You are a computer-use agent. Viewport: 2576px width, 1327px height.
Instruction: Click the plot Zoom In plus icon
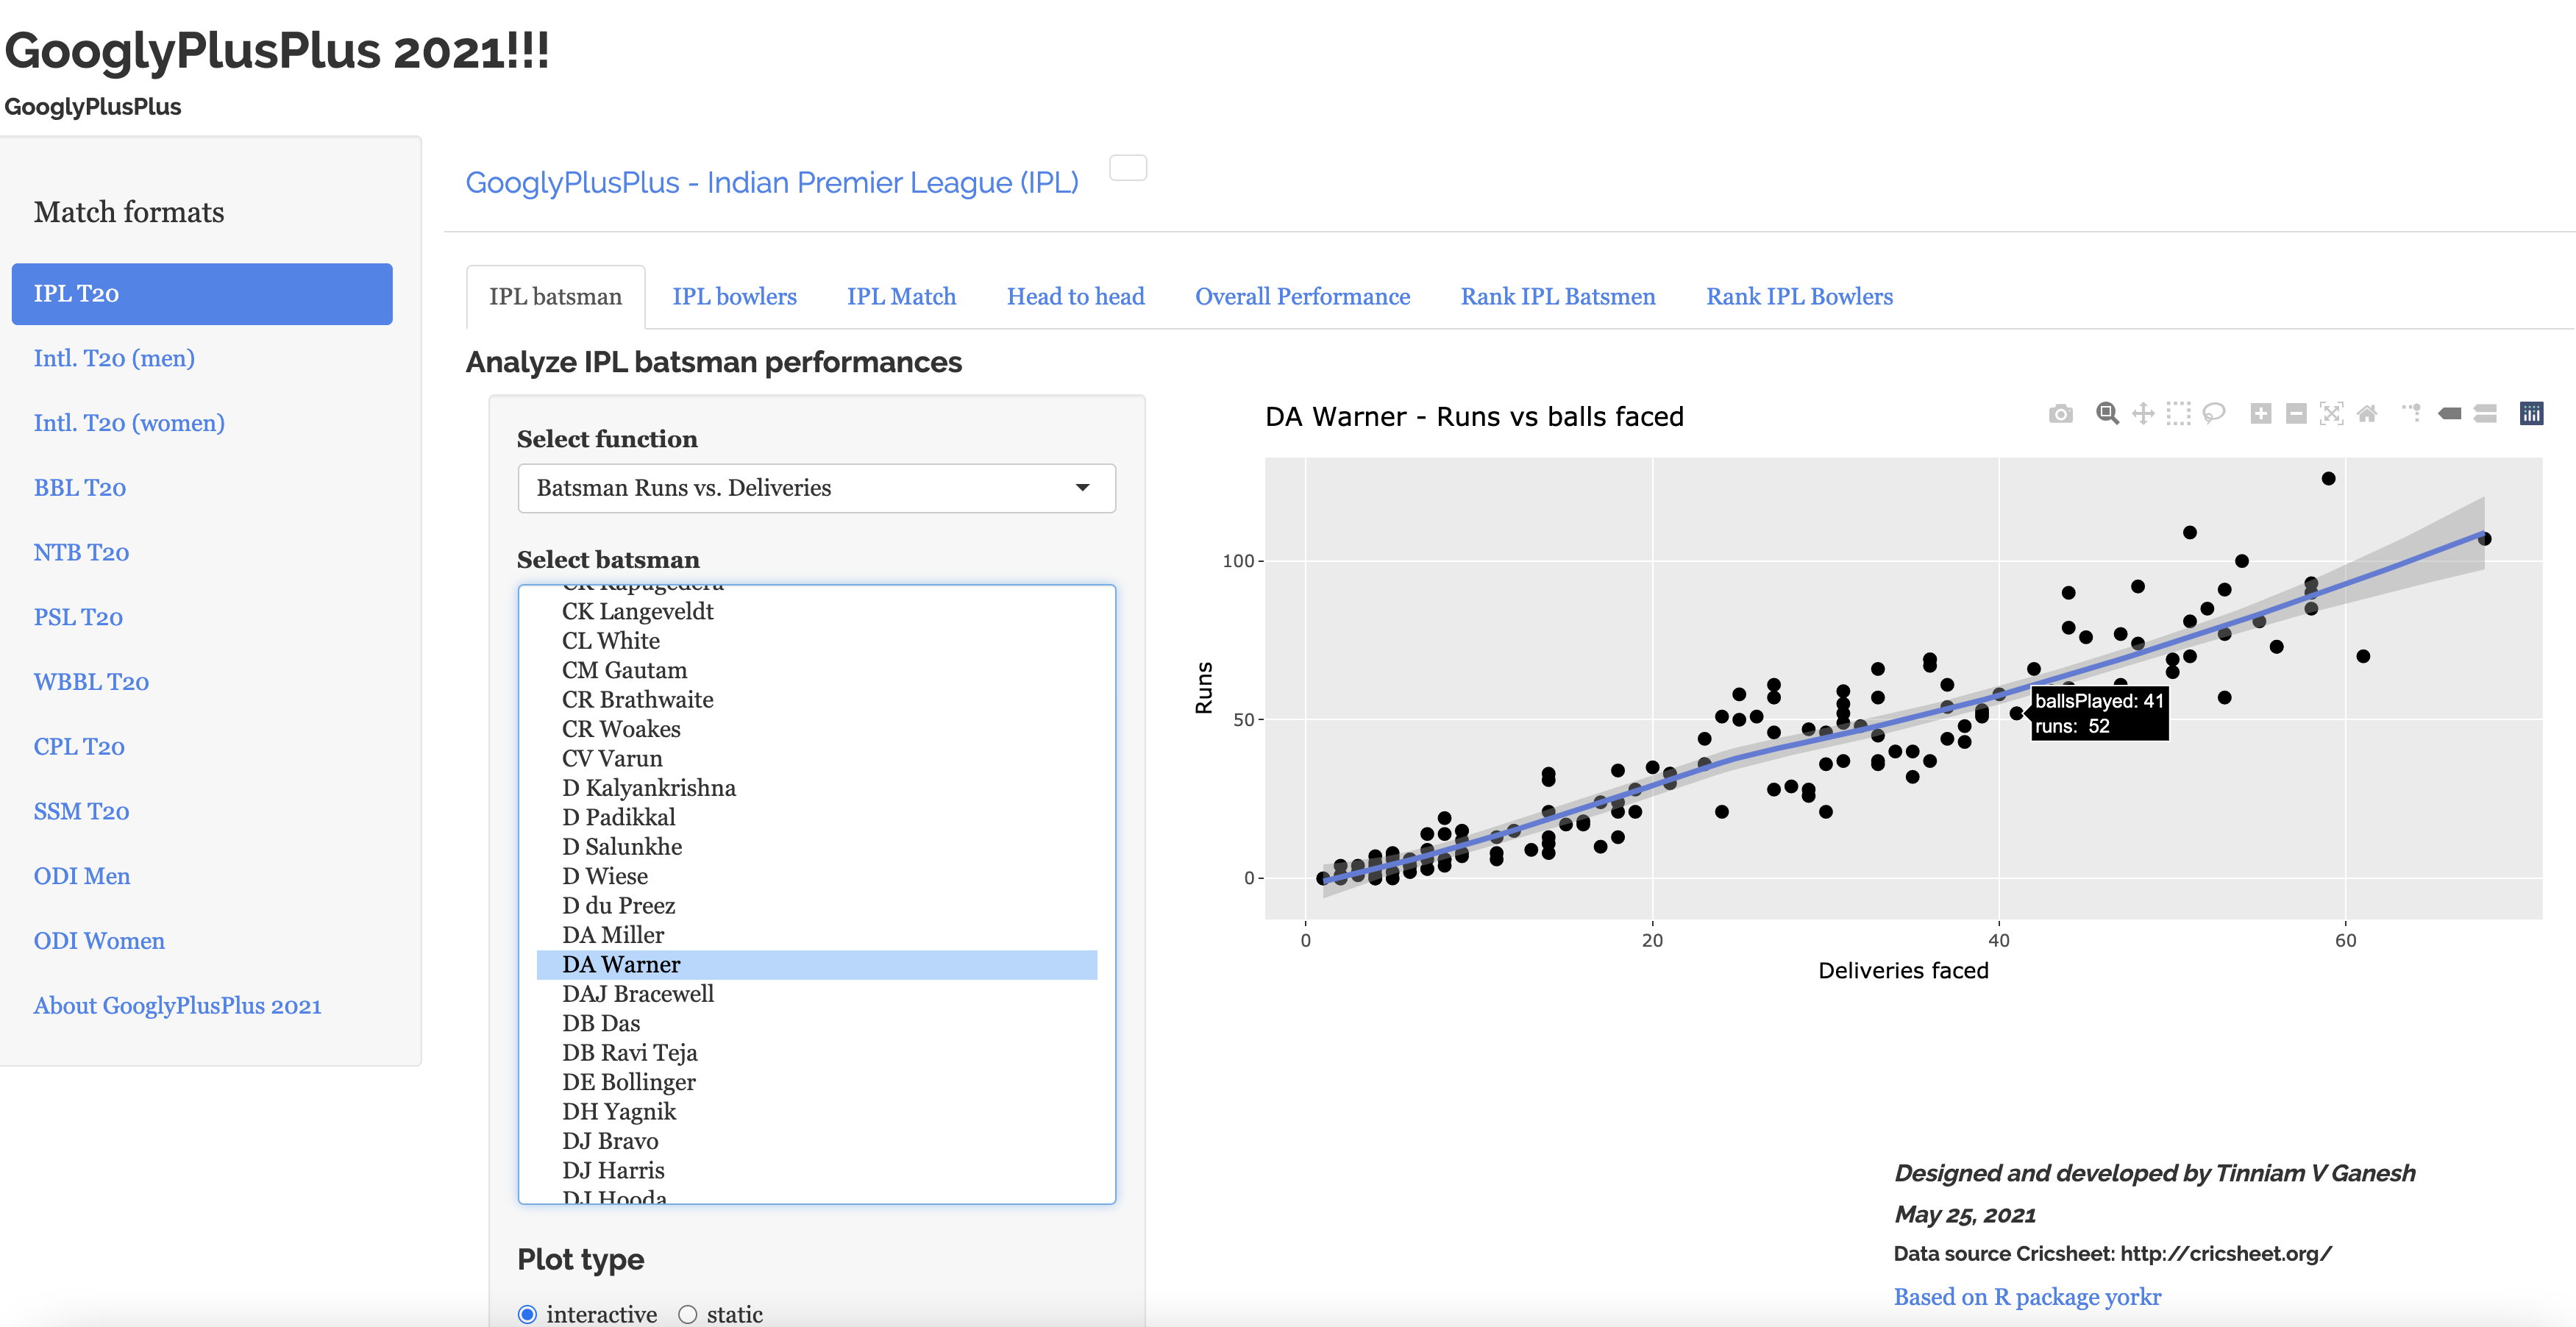click(x=2260, y=414)
